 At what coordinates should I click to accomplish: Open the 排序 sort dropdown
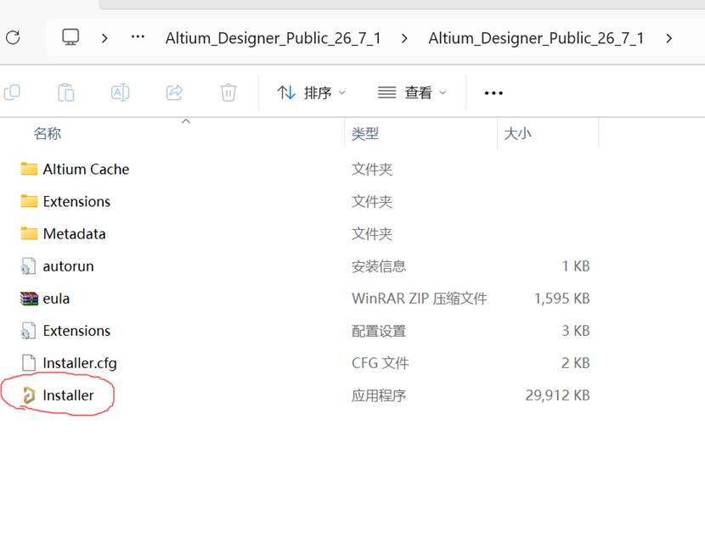[311, 93]
